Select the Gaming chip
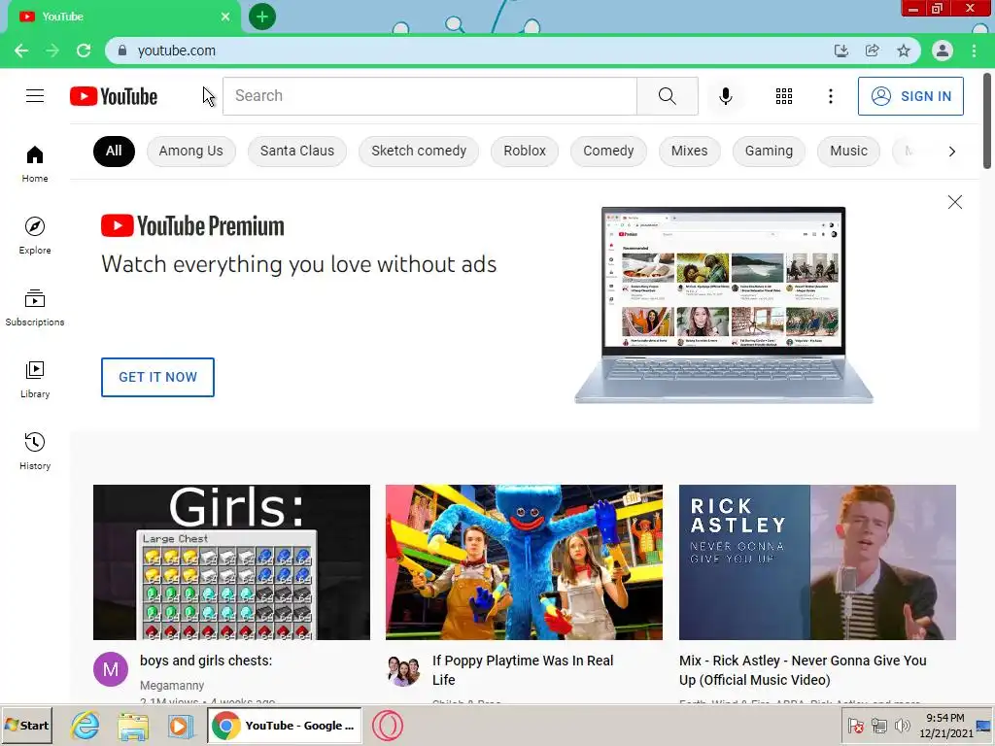The height and width of the screenshot is (746, 995). (770, 151)
